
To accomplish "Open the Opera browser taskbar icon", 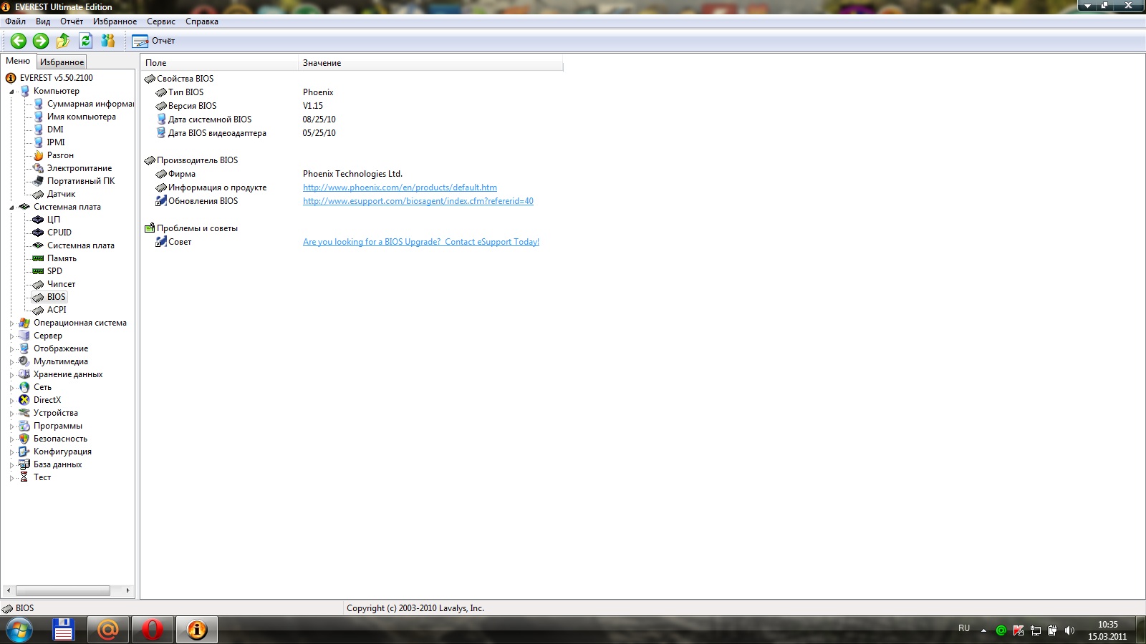I will click(x=152, y=630).
